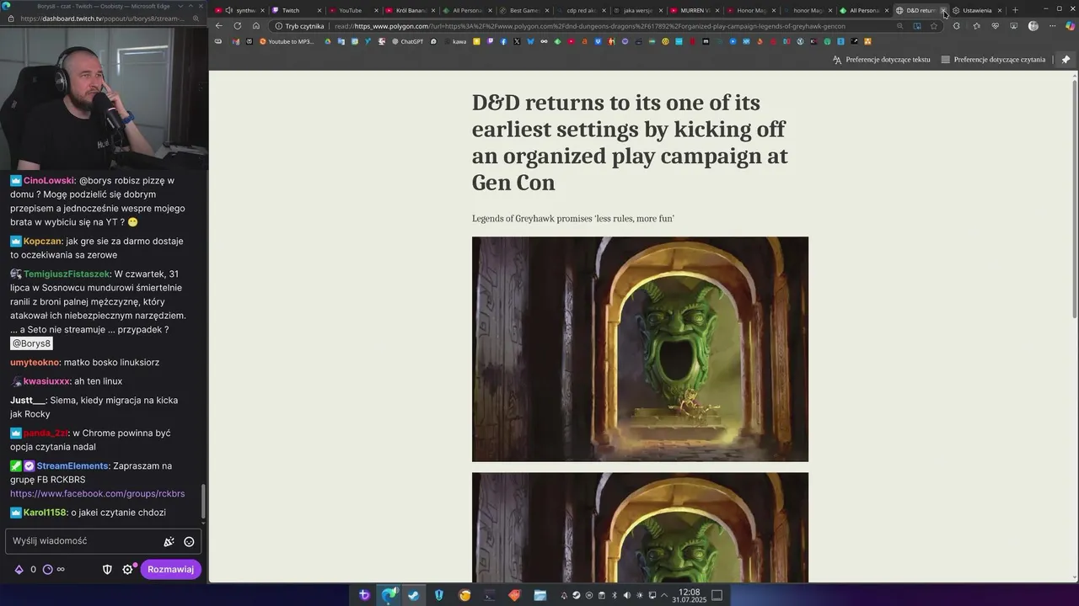This screenshot has width=1079, height=606.
Task: Open brightness control in system tray
Action: [x=639, y=595]
